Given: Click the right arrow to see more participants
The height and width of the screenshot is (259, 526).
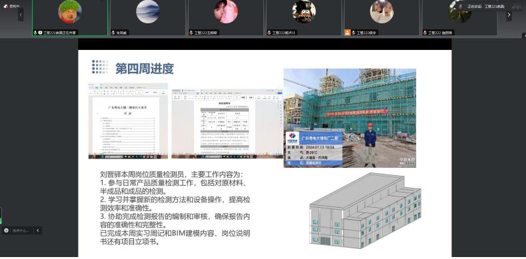Looking at the screenshot, I should tap(509, 15).
